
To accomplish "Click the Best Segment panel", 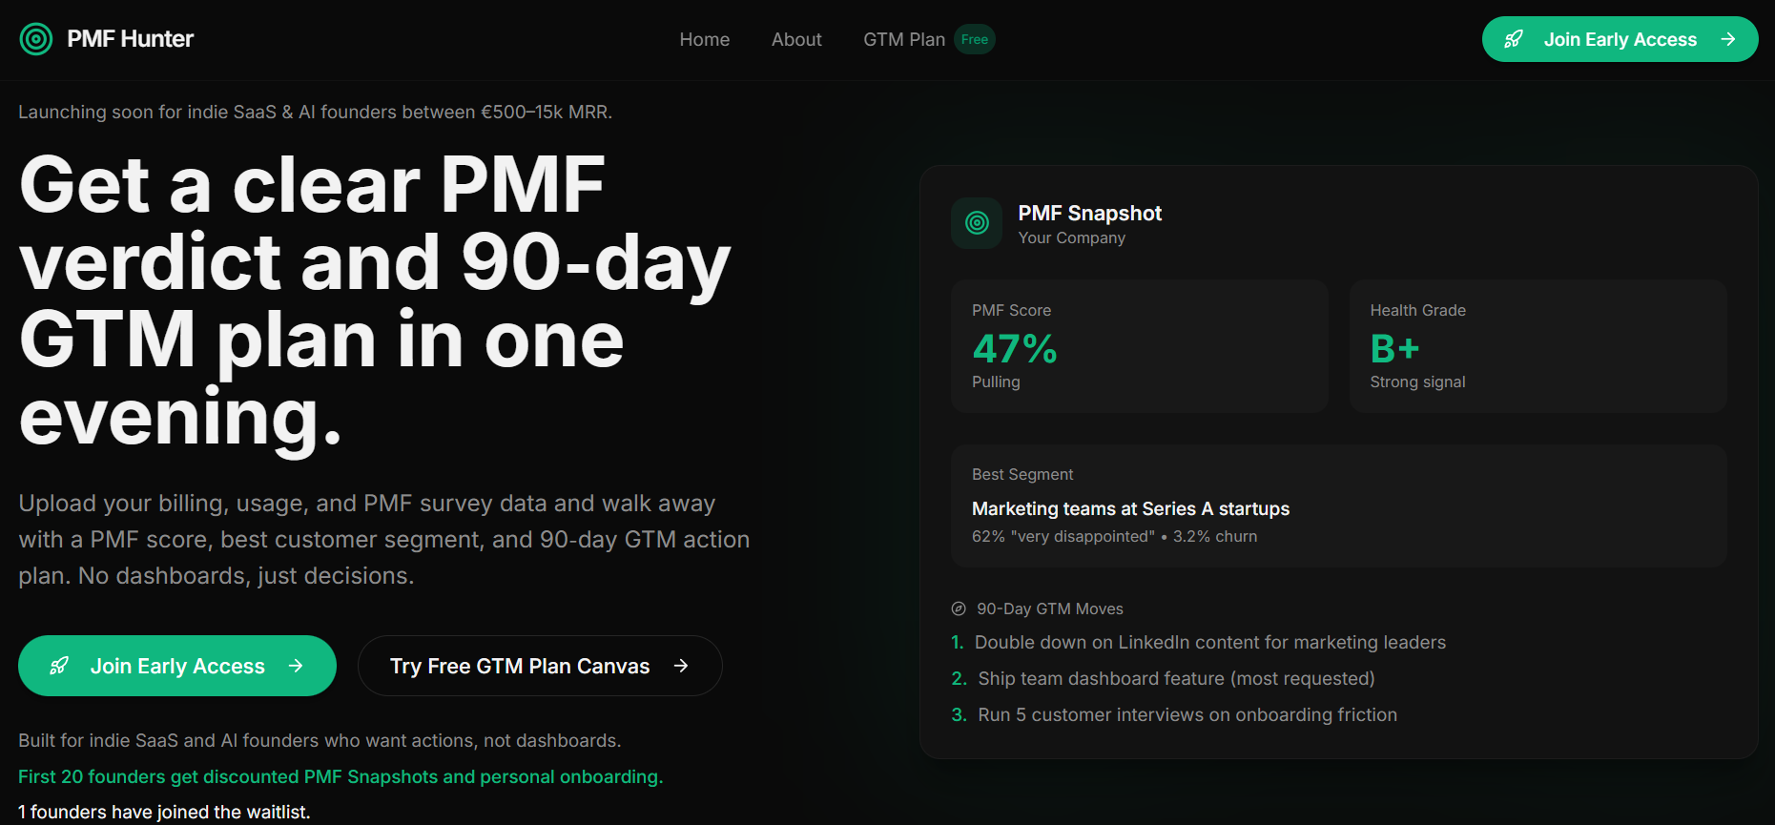I will tap(1338, 505).
